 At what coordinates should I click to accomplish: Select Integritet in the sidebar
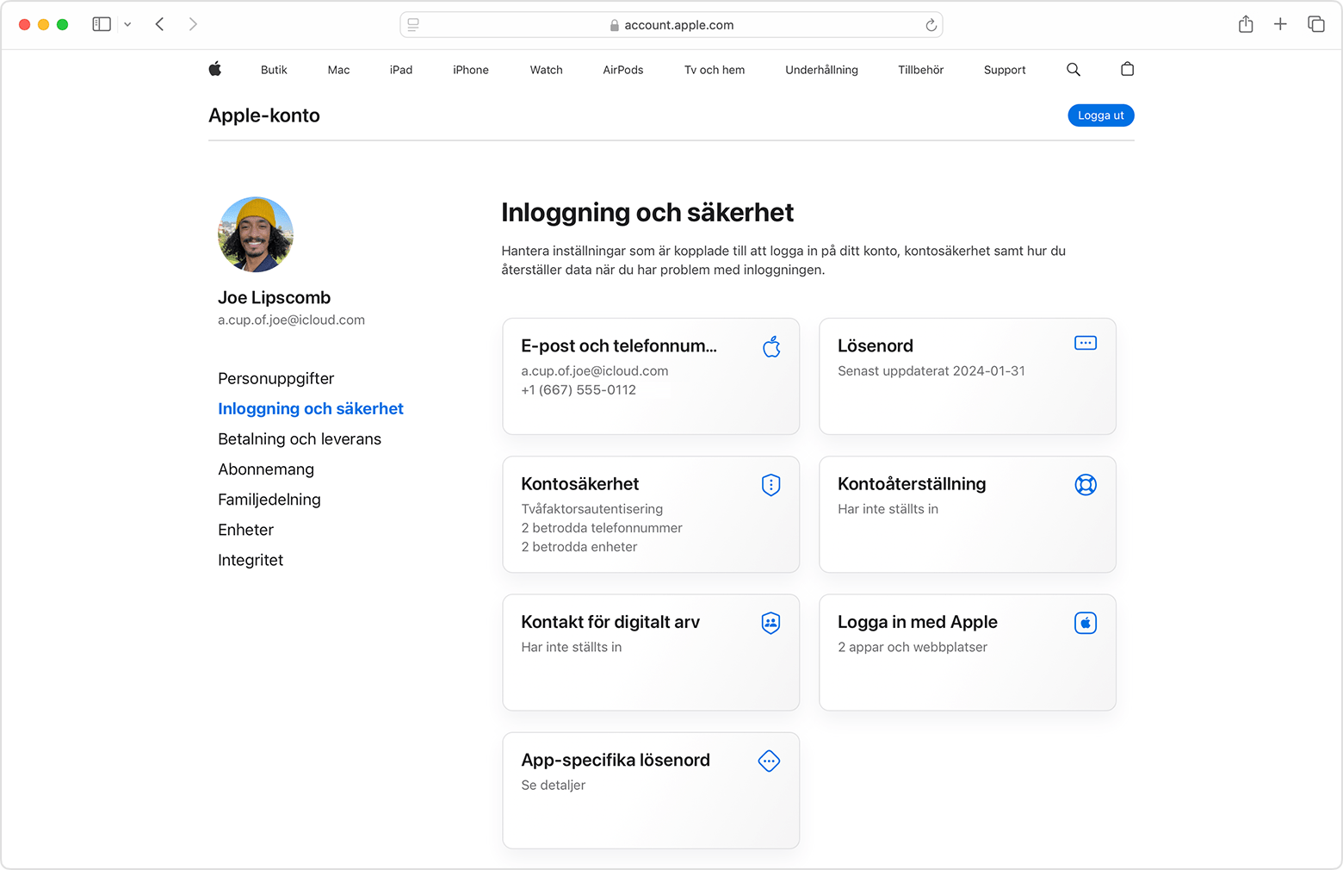pos(251,560)
